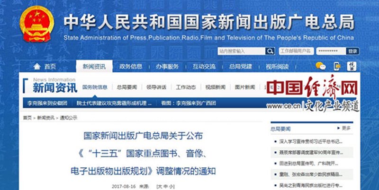Set article font size to 中

pos(165,186)
